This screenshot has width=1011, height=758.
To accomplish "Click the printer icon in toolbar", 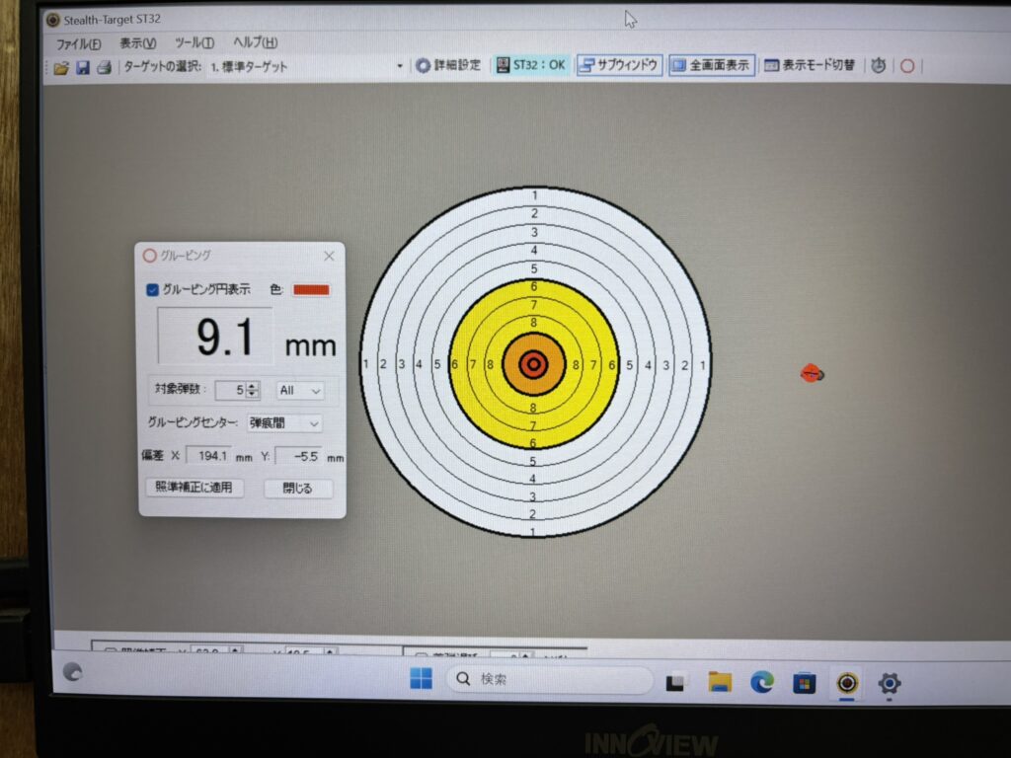I will click(103, 67).
